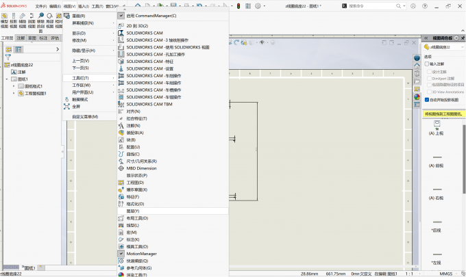Screen dimensions: 466x277
Task: Expand the 图纸格式1 tree node
Action: coord(14,86)
